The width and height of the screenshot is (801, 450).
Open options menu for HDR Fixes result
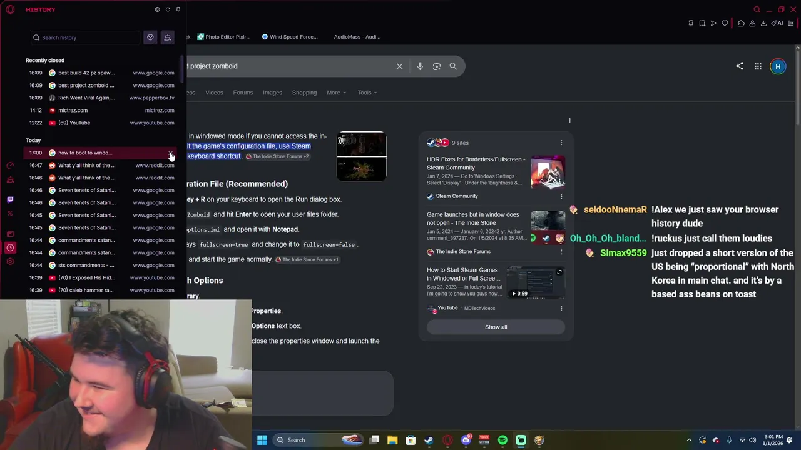pyautogui.click(x=561, y=196)
